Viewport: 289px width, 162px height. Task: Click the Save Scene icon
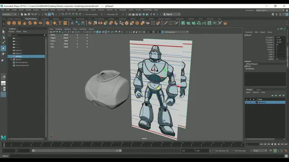point(29,14)
